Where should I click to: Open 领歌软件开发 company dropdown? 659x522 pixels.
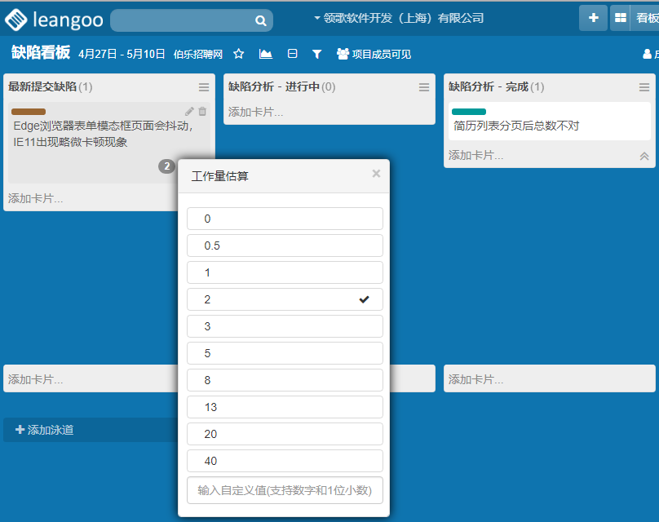399,18
